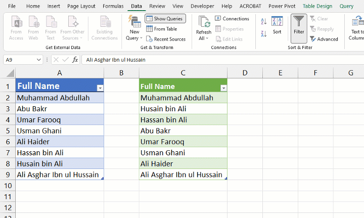Open the File menu
364x218 pixels.
click(12, 6)
